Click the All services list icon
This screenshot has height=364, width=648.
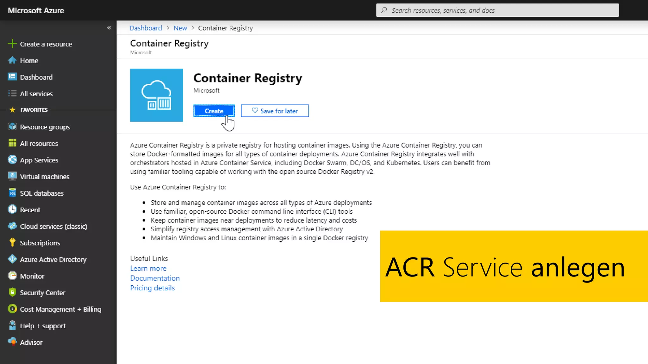coord(12,94)
